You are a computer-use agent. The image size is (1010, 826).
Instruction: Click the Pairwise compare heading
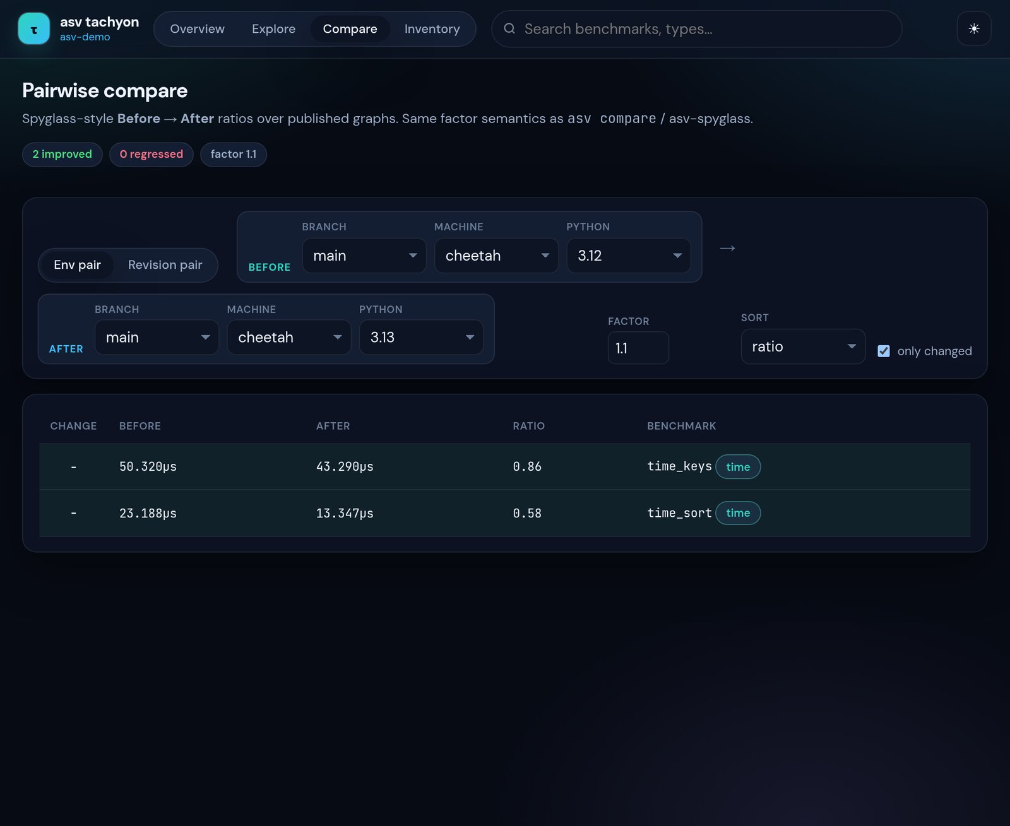click(105, 91)
